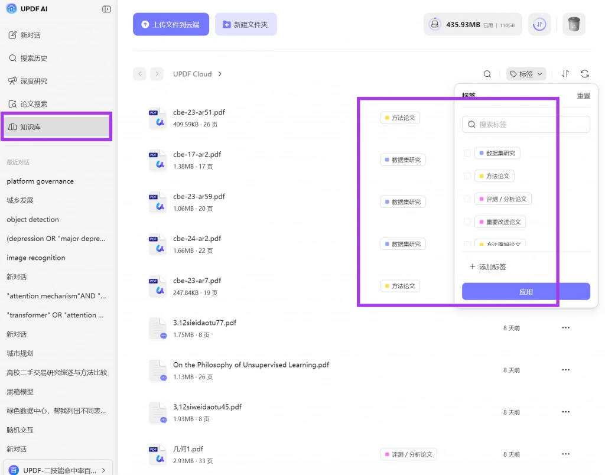Viewport: 605px width, 475px height.
Task: Open more options for 几何1.pdf
Action: [565, 454]
